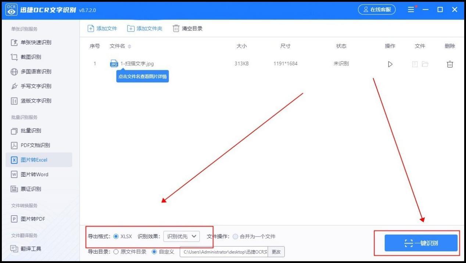Contact 在线客服 support
Viewport: 466px width, 263px height.
pyautogui.click(x=377, y=10)
